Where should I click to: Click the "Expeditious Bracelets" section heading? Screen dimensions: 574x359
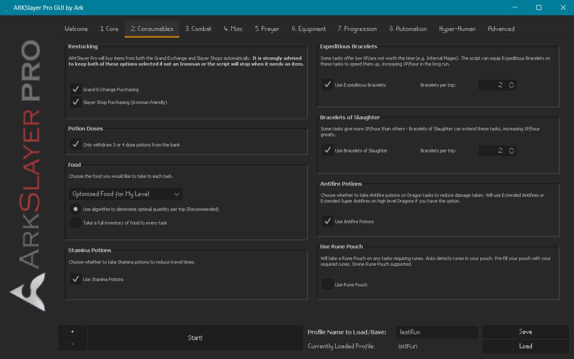[x=349, y=46]
